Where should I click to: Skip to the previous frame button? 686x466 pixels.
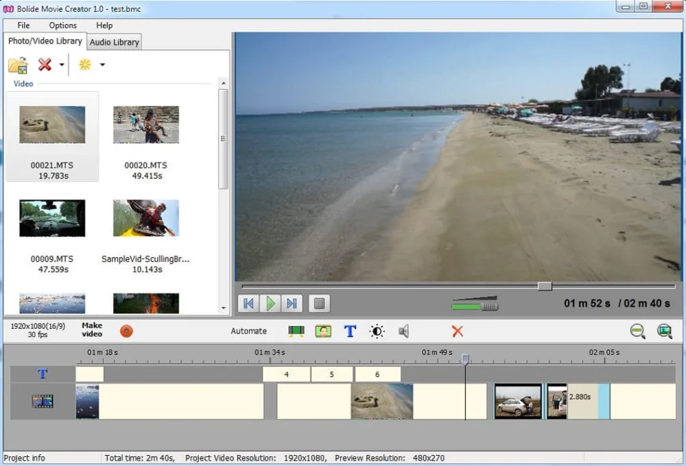249,303
